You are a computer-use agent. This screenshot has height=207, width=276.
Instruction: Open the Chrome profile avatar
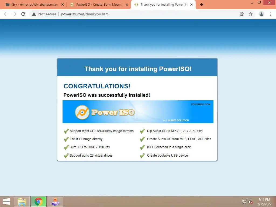click(x=261, y=14)
